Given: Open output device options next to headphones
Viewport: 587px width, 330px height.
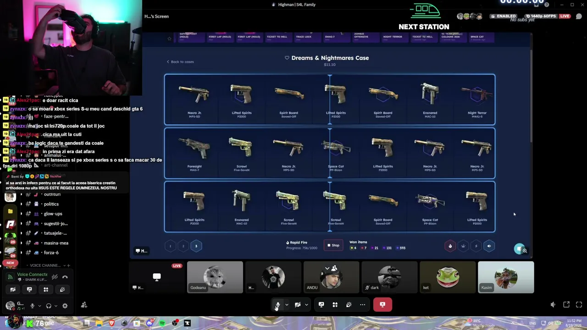Looking at the screenshot, I should [55, 306].
